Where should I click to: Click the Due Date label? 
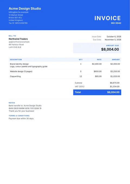pos(97,40)
